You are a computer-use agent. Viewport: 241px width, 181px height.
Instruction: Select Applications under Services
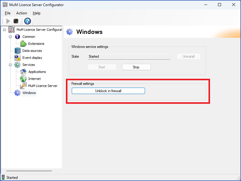37,72
